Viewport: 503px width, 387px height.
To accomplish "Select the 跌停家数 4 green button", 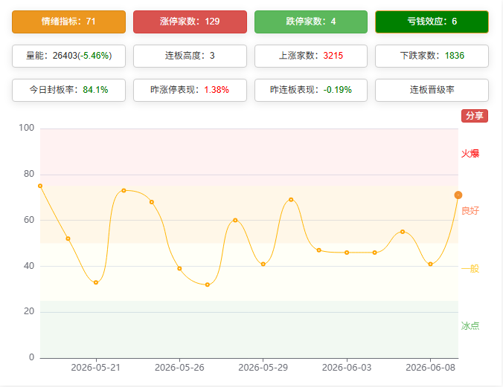I will [311, 22].
